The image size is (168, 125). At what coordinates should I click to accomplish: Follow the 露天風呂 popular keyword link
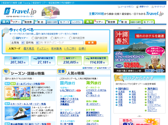pyautogui.click(x=29, y=48)
